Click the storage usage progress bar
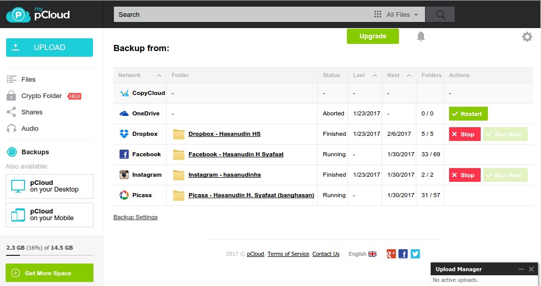 pos(50,255)
